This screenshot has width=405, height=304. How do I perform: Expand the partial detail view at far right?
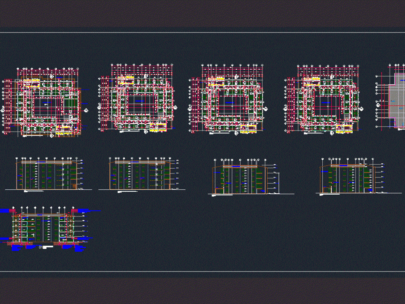tap(395, 97)
